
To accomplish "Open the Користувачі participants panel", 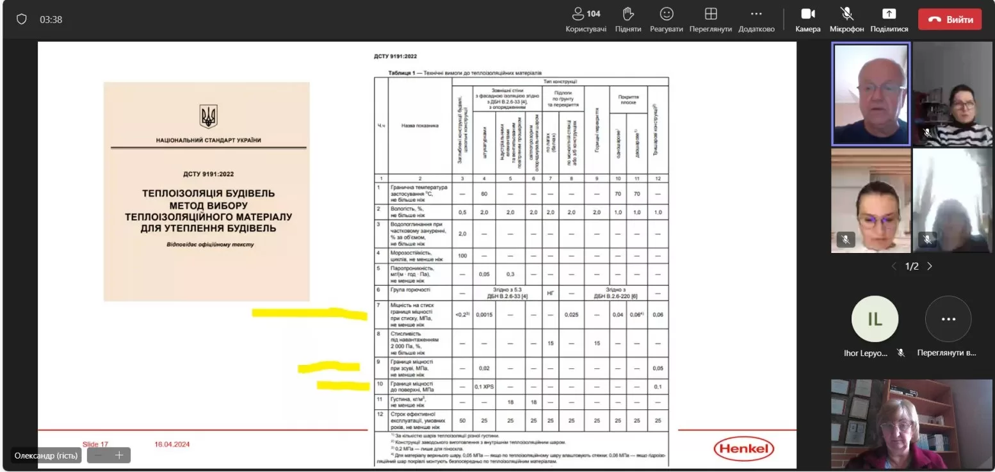I will click(x=585, y=19).
